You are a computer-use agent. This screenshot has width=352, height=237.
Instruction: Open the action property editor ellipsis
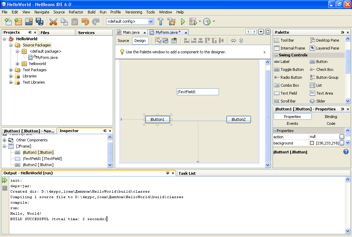pos(342,137)
